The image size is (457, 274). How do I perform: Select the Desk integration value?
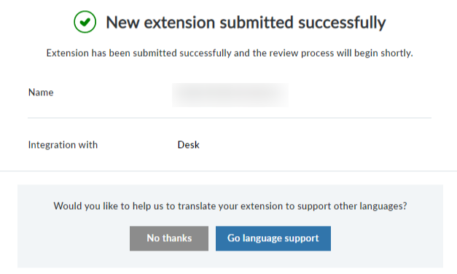[x=188, y=145]
